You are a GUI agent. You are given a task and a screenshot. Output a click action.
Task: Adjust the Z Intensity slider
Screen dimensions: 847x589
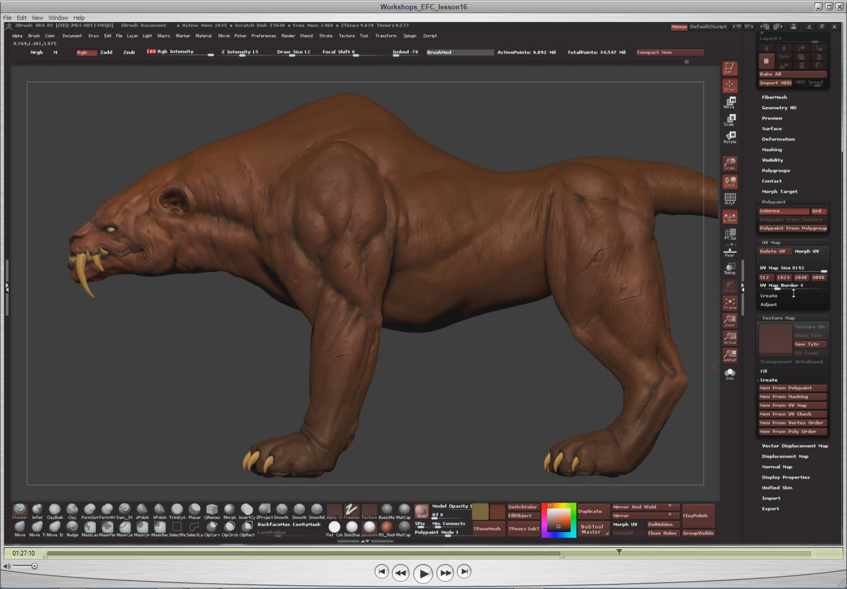point(244,52)
